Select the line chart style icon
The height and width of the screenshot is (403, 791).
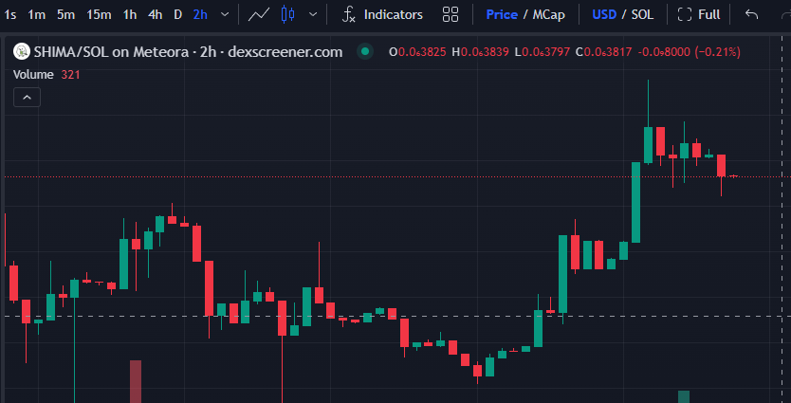(x=258, y=14)
